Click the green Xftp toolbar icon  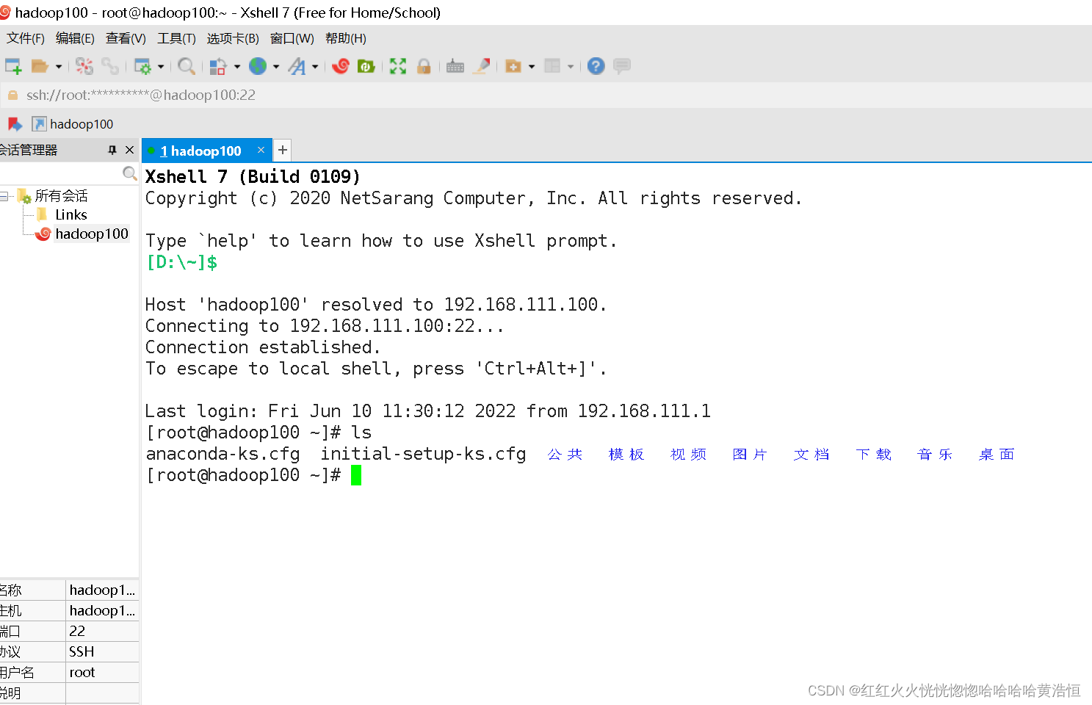(366, 66)
